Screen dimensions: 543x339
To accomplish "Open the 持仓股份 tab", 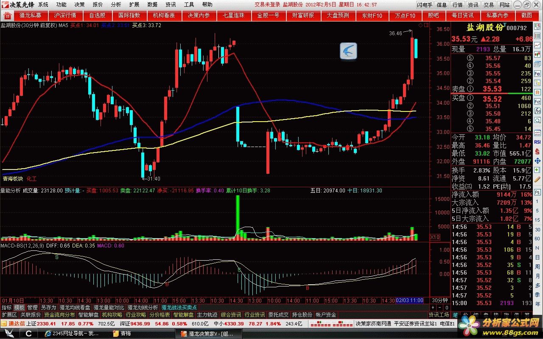I will [302, 315].
